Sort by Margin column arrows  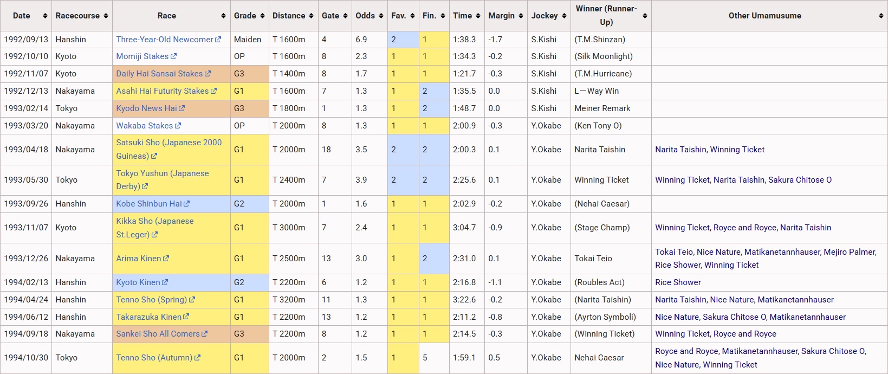(521, 16)
